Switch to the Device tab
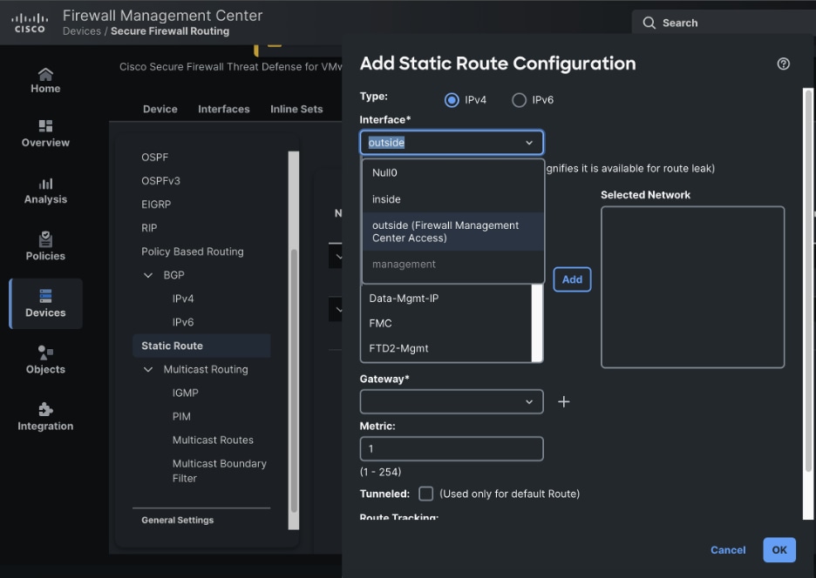Viewport: 816px width, 578px height. click(x=160, y=109)
